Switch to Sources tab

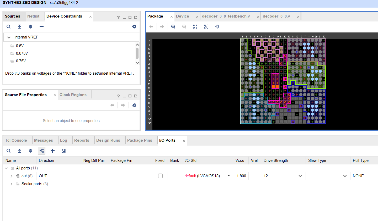(13, 16)
